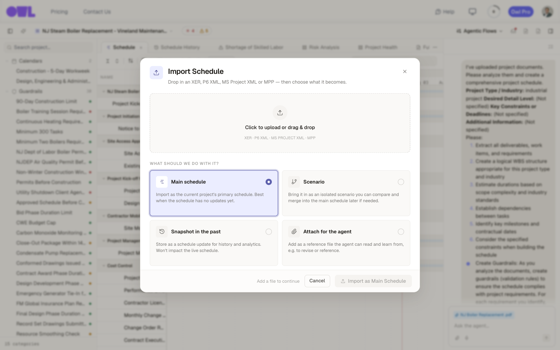The image size is (560, 350).
Task: Click the Attach for the agent paperclip icon
Action: [294, 232]
